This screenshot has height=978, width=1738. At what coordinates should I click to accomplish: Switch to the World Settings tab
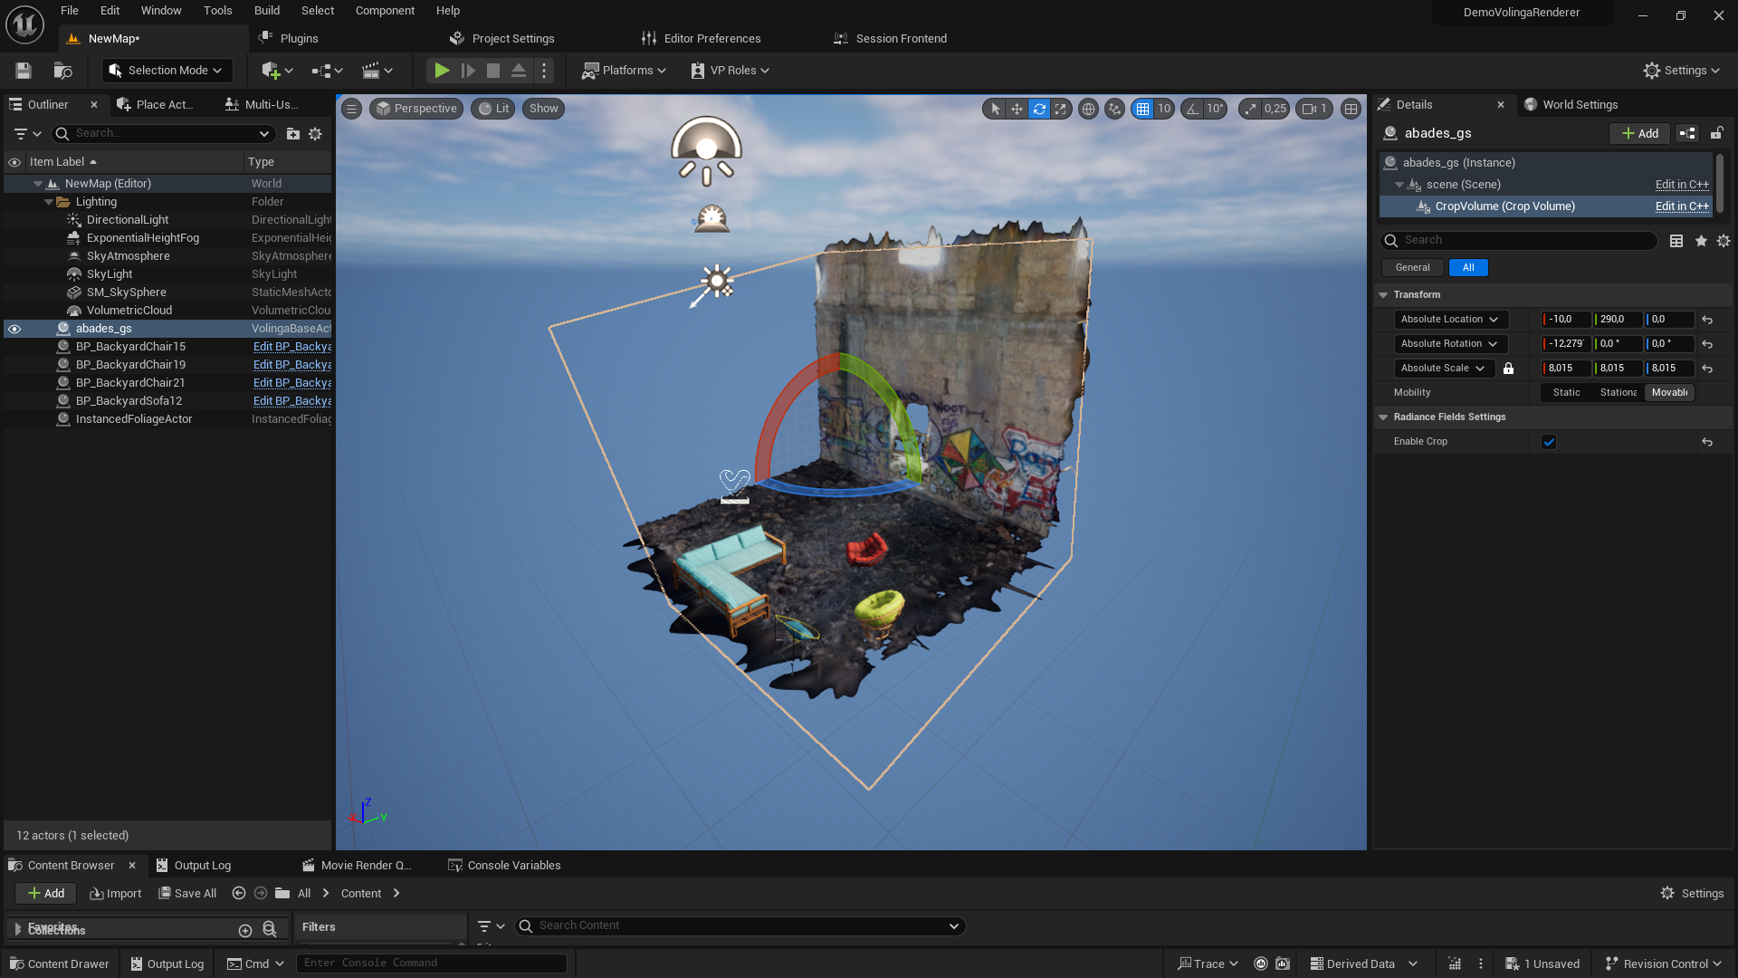coord(1579,105)
